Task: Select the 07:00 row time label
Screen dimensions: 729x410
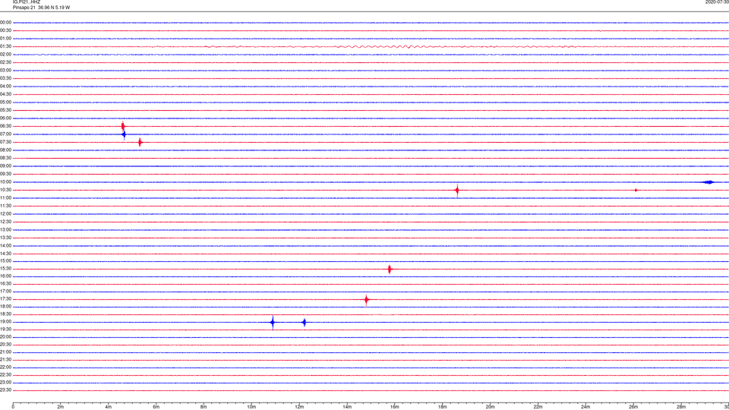Action: [5, 134]
